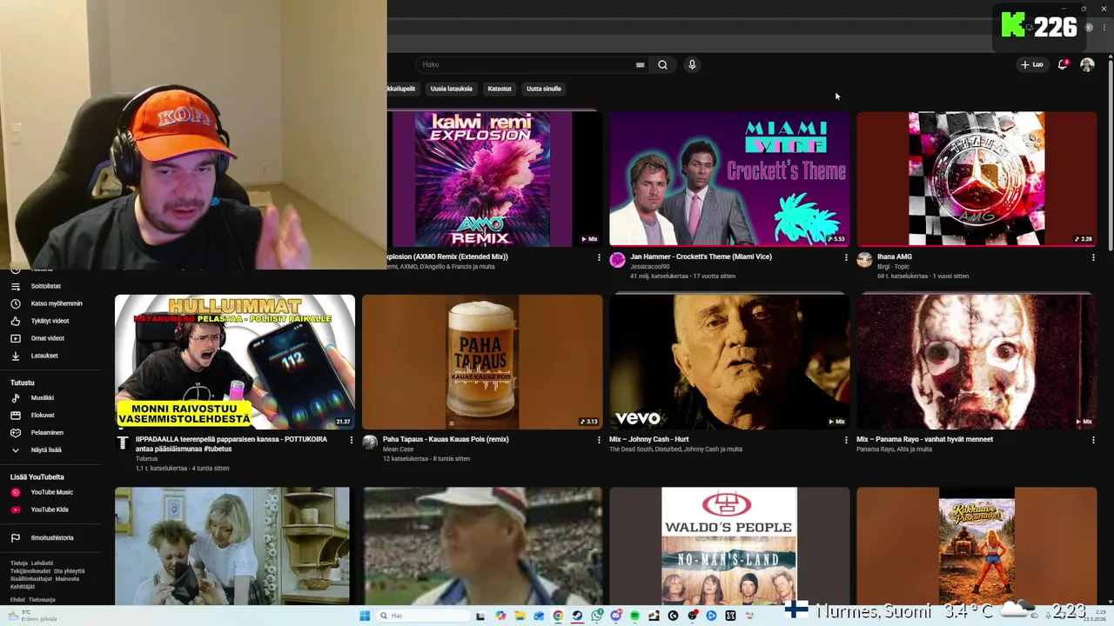The height and width of the screenshot is (626, 1114).
Task: Click the Tubetus channel name
Action: [x=146, y=458]
